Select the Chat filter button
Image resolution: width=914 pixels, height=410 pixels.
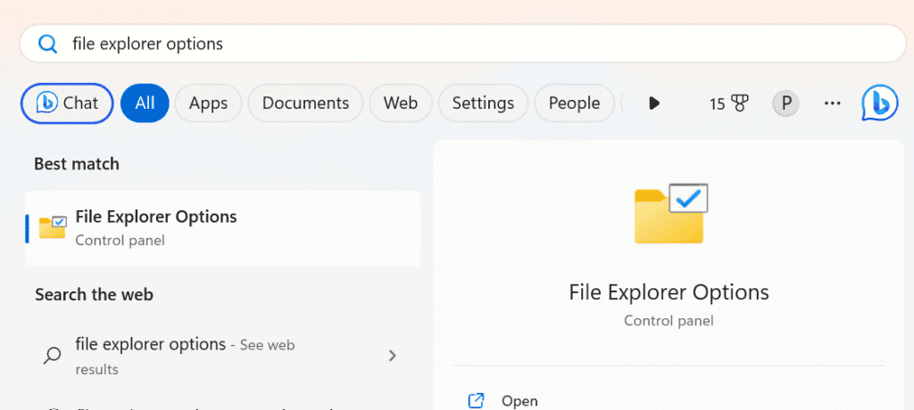(x=67, y=103)
